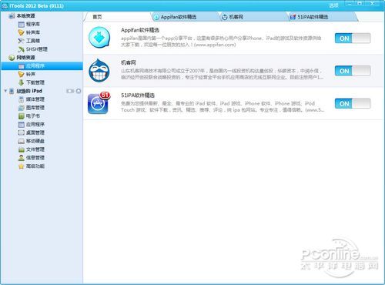Click the 机客网 list title
The height and width of the screenshot is (285, 385).
[x=129, y=62]
